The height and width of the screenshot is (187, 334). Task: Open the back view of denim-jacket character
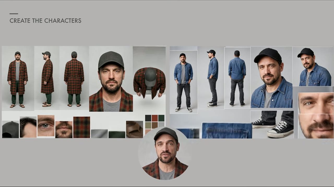237,78
